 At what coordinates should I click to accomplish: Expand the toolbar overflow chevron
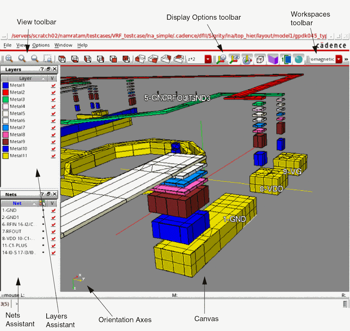tap(346, 59)
